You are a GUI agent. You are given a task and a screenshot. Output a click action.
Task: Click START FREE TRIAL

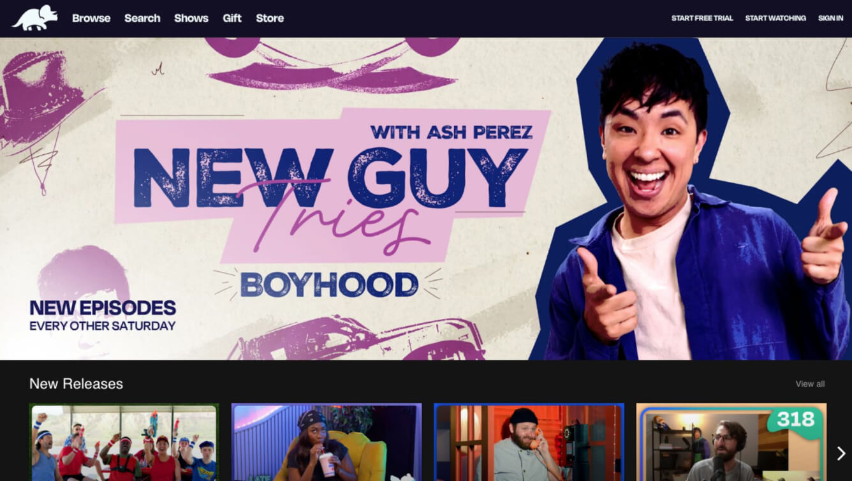[702, 18]
